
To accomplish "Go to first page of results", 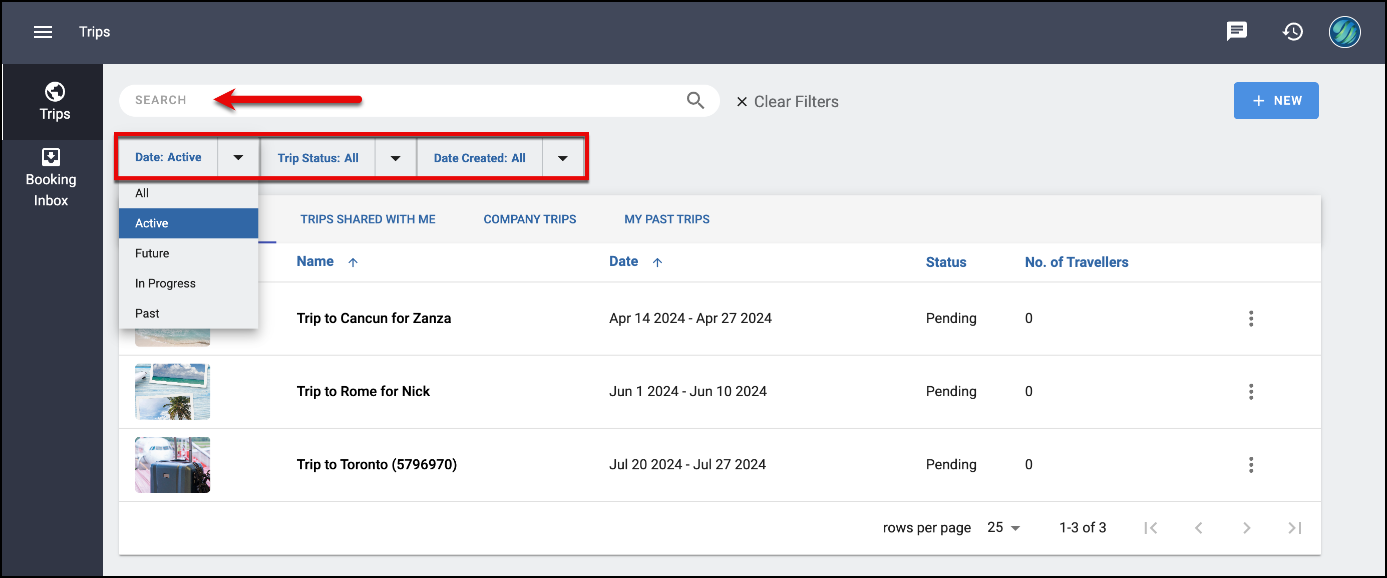I will [x=1151, y=528].
